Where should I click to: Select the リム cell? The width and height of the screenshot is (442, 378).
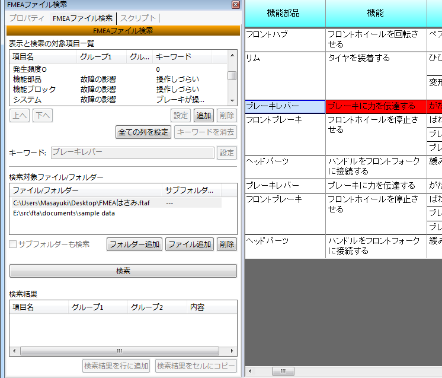coord(285,75)
